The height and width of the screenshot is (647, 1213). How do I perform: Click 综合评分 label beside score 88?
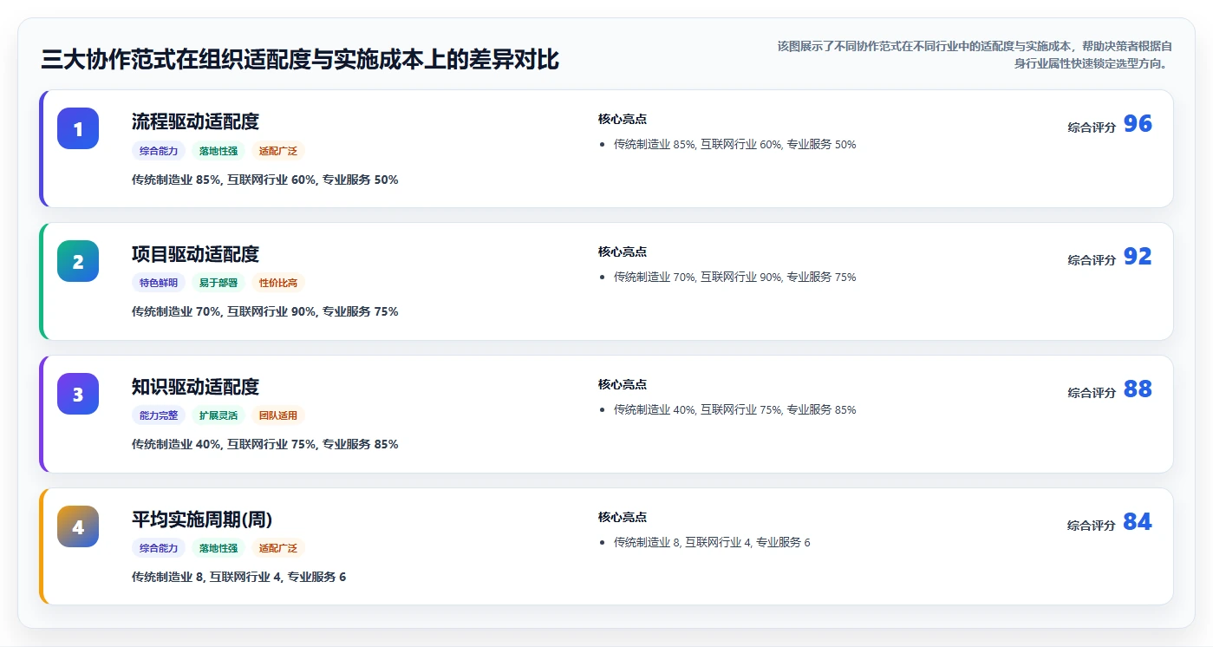click(x=1092, y=393)
